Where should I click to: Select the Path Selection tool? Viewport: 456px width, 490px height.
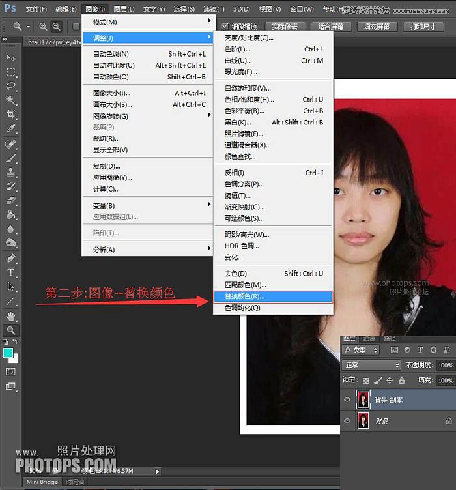10,287
